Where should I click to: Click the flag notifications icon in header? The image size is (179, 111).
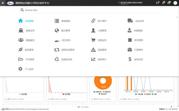tap(158, 3)
